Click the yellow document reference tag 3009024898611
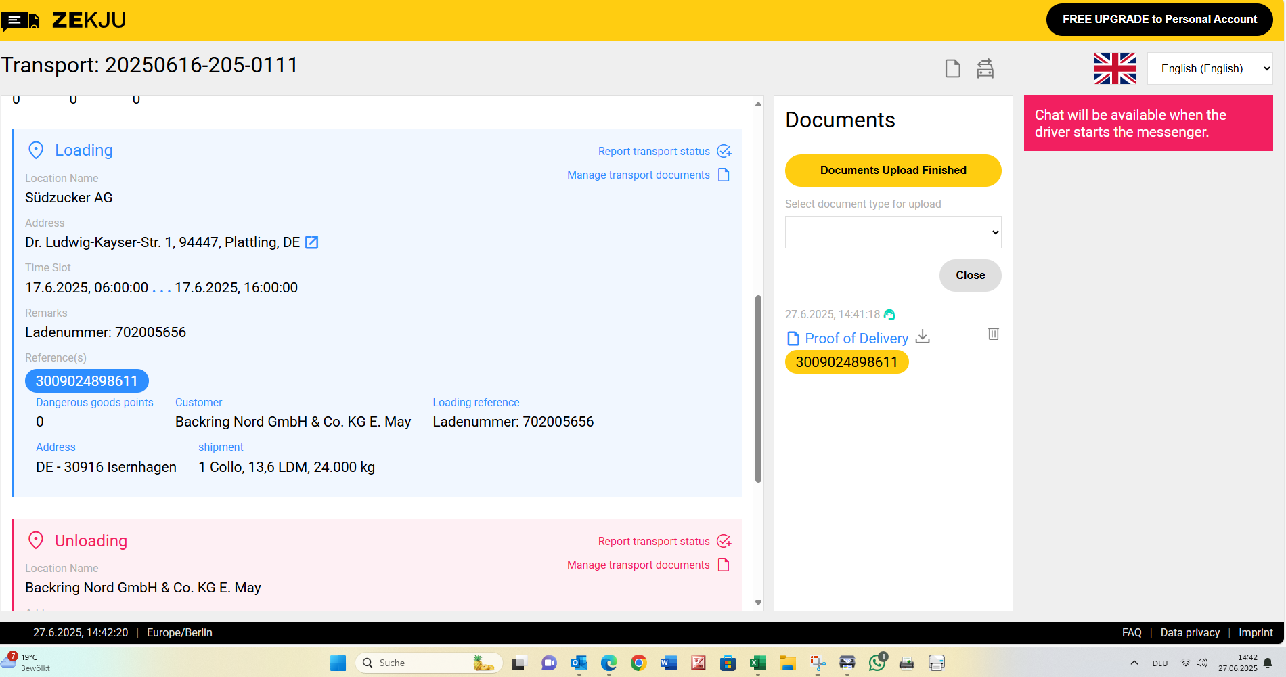 tap(847, 362)
